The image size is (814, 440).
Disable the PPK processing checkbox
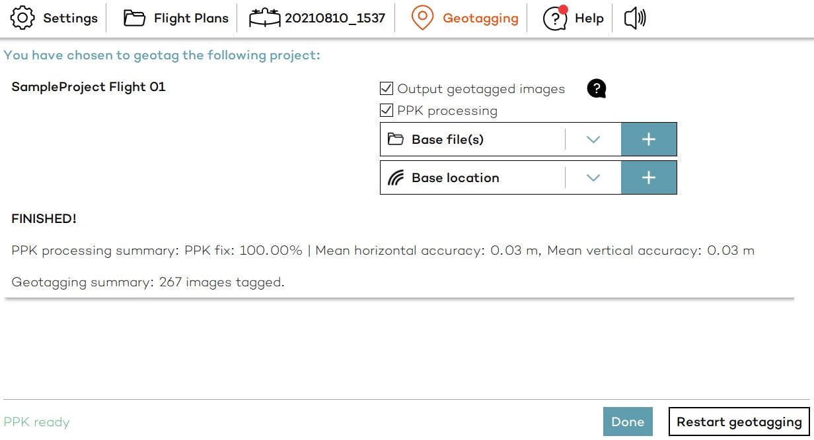point(387,110)
